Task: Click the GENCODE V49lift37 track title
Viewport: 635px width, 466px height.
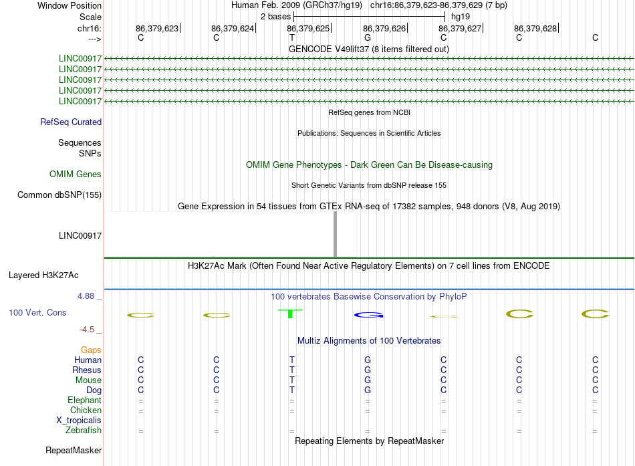Action: point(369,49)
